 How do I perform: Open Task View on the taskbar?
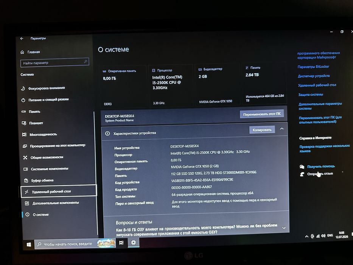(121, 243)
